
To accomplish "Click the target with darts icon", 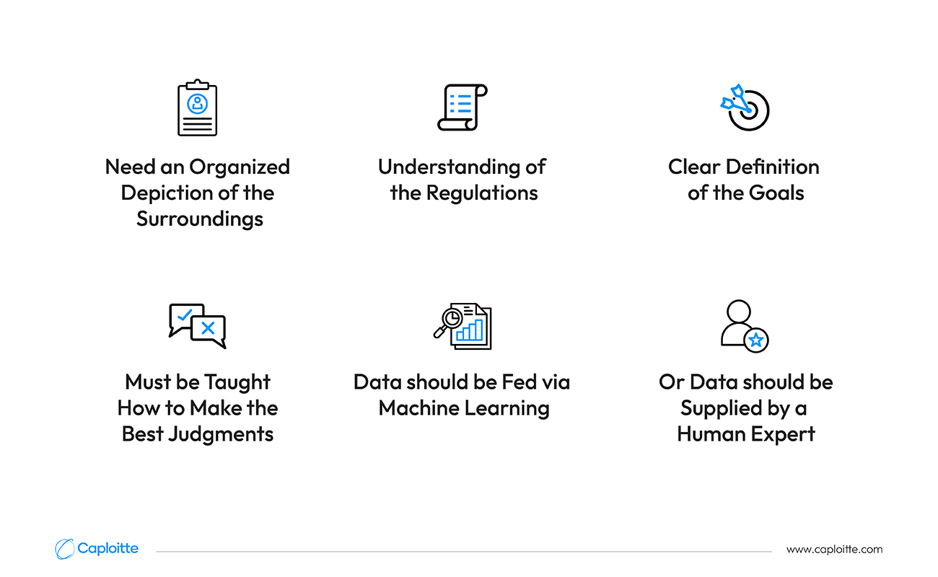I will click(745, 107).
